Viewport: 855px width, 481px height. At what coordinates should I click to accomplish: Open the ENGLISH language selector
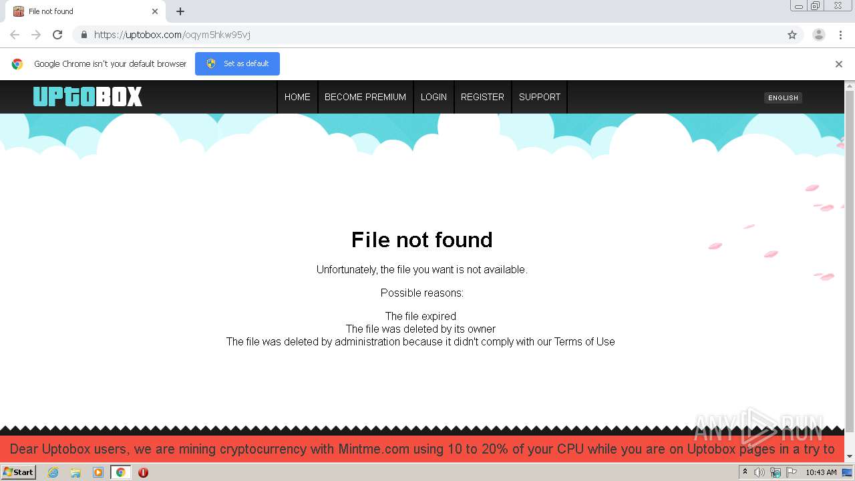(783, 98)
